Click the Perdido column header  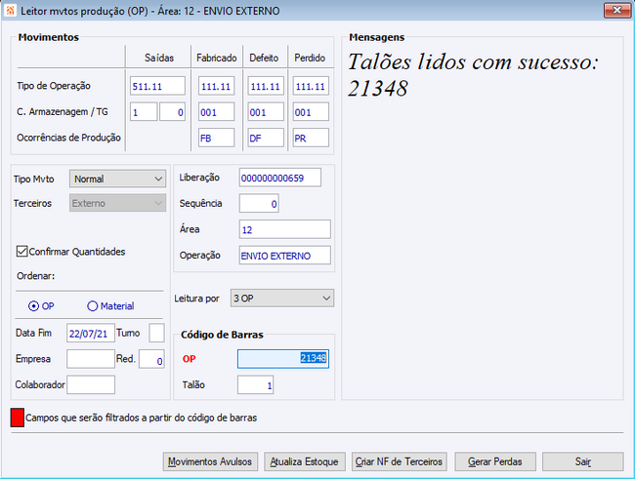coord(310,58)
